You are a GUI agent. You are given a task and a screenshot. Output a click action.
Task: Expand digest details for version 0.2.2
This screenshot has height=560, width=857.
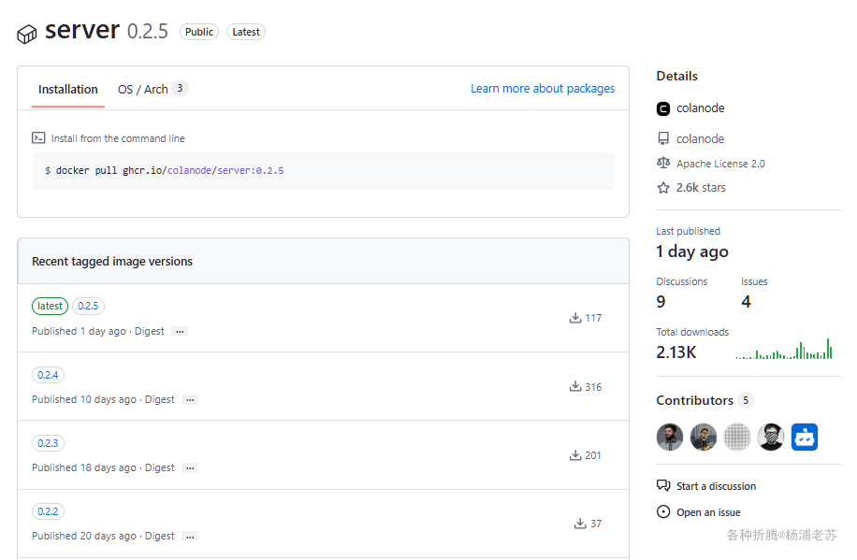pos(190,537)
